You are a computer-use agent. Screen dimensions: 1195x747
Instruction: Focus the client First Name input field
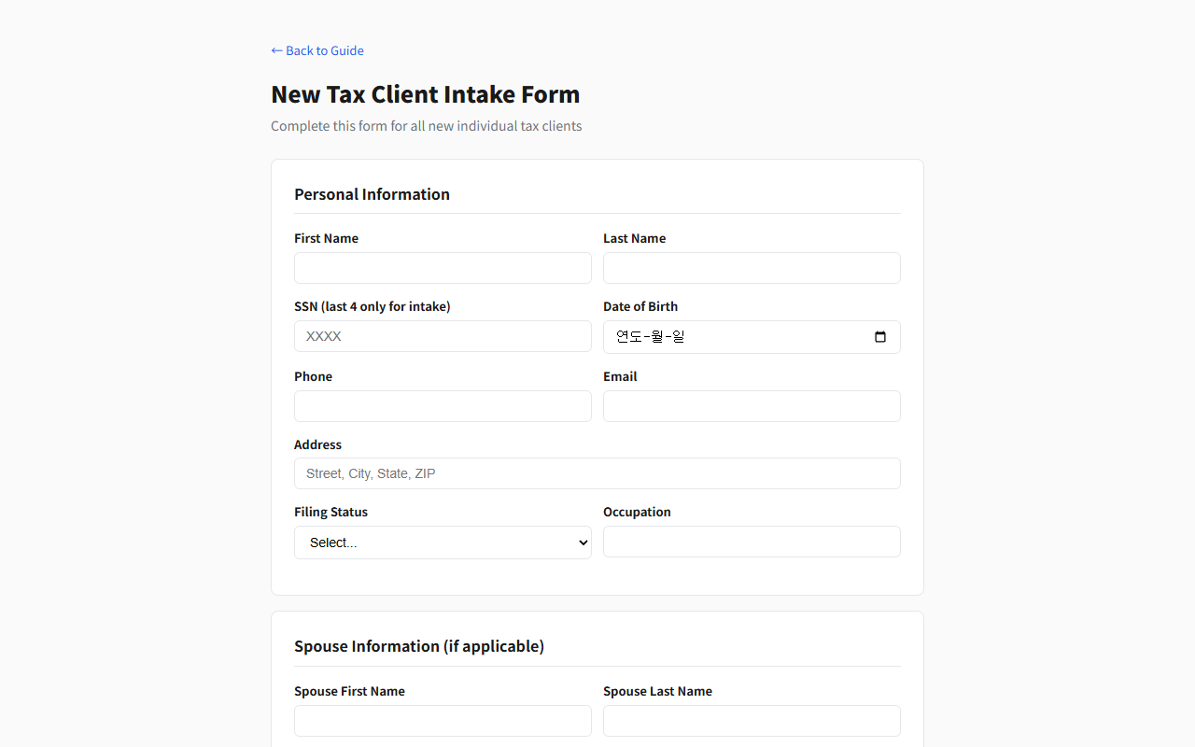click(x=443, y=268)
